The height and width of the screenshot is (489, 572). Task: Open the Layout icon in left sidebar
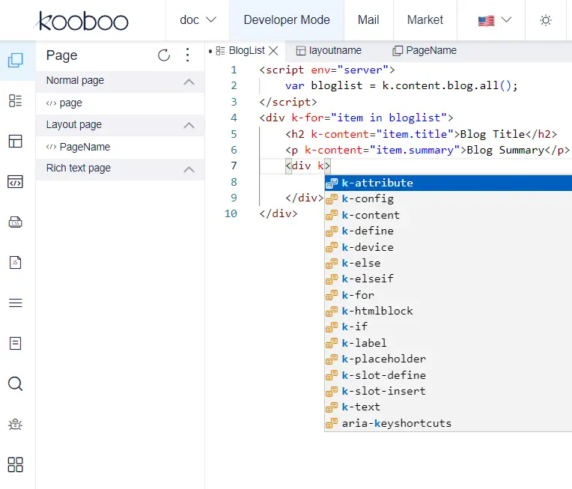tap(15, 142)
